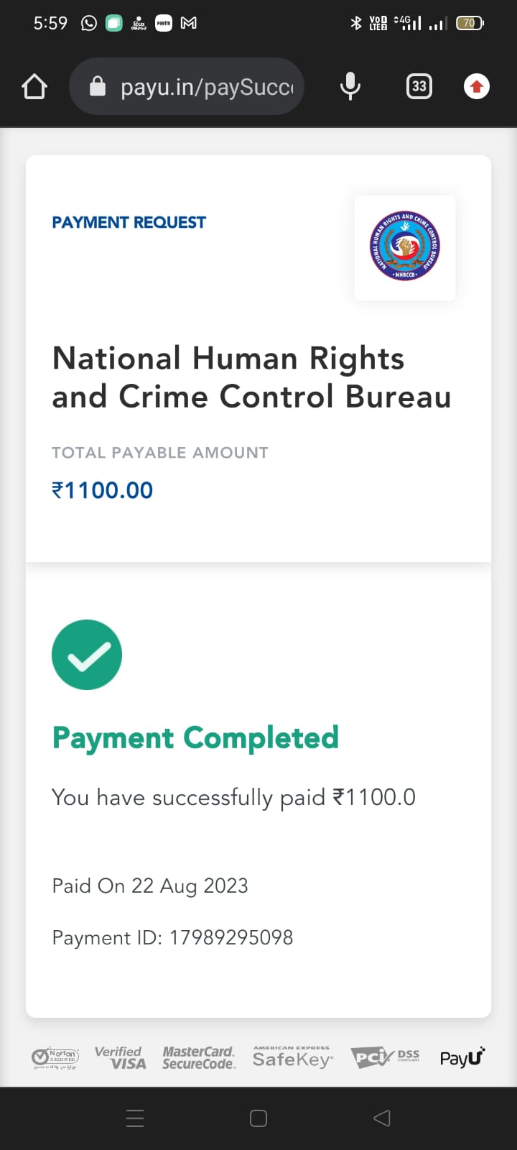Open the tab switcher showing 33 tabs
The image size is (517, 1150).
(x=419, y=87)
